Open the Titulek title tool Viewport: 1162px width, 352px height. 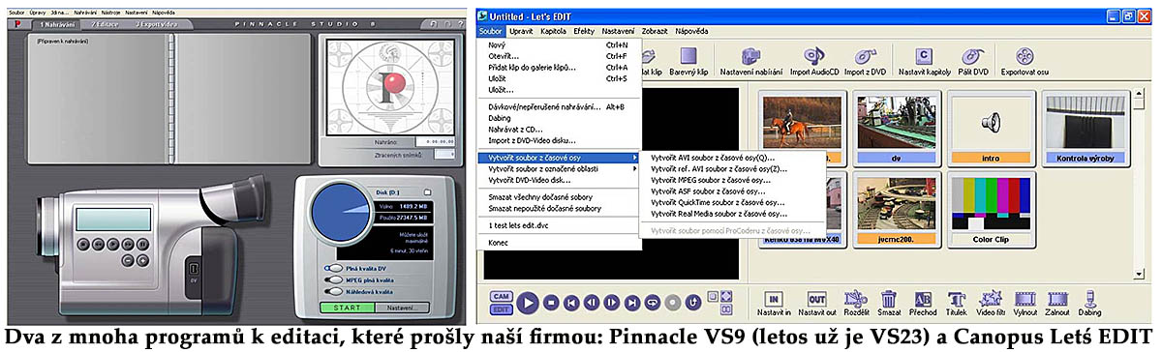(957, 303)
